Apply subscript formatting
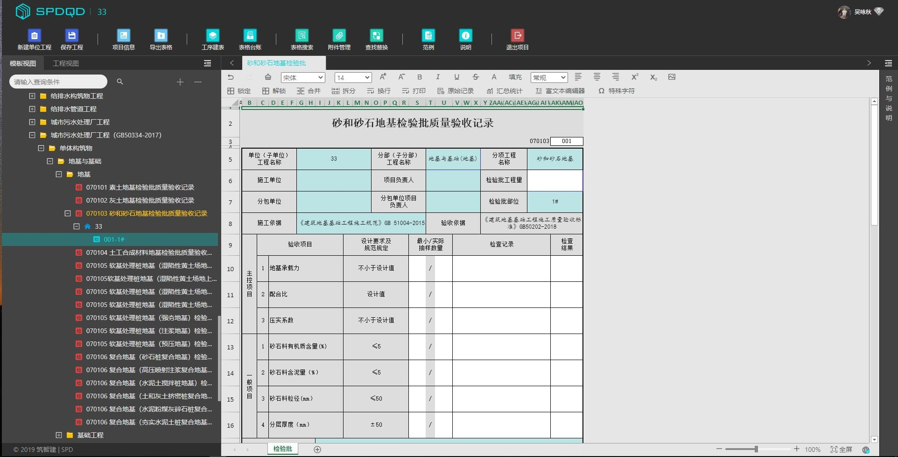This screenshot has height=457, width=898. [x=653, y=77]
